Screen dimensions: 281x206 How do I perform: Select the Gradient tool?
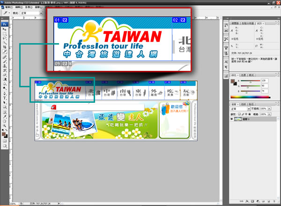tap(5, 79)
